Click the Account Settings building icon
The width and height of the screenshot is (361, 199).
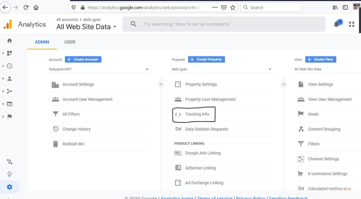pyautogui.click(x=55, y=85)
